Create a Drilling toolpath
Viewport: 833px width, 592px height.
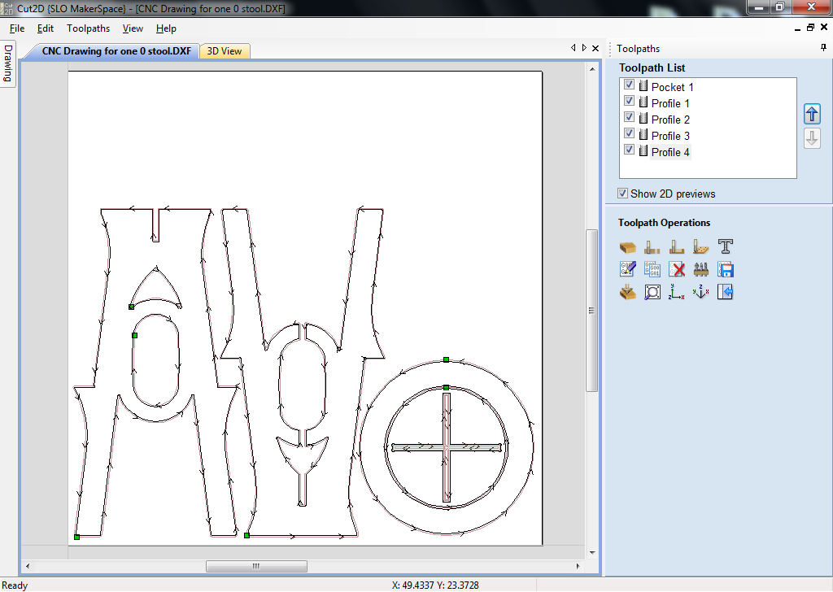(x=700, y=247)
